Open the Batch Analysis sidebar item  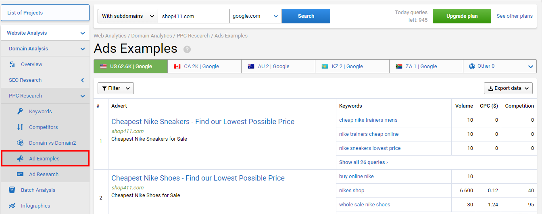tap(45, 190)
